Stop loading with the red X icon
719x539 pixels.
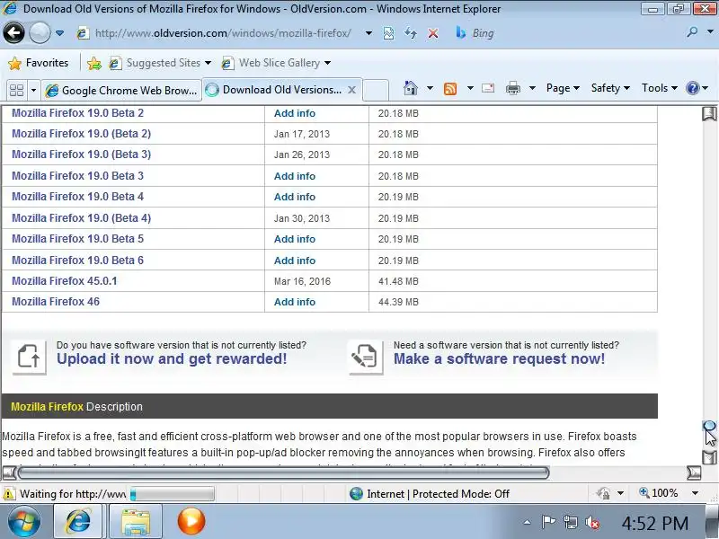[432, 33]
